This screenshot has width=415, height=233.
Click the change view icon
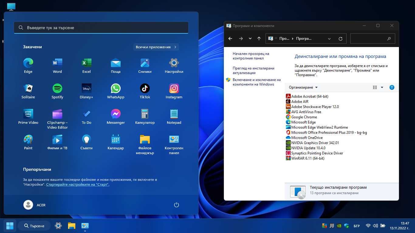[375, 87]
